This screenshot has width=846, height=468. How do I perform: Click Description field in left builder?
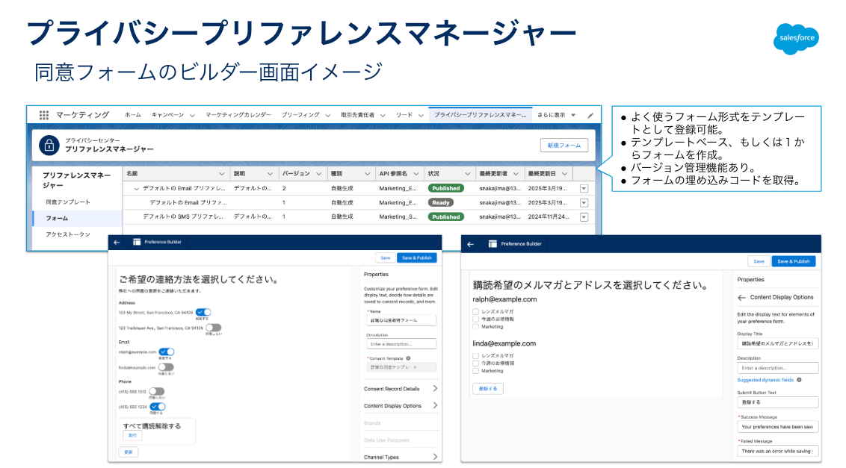pyautogui.click(x=401, y=344)
